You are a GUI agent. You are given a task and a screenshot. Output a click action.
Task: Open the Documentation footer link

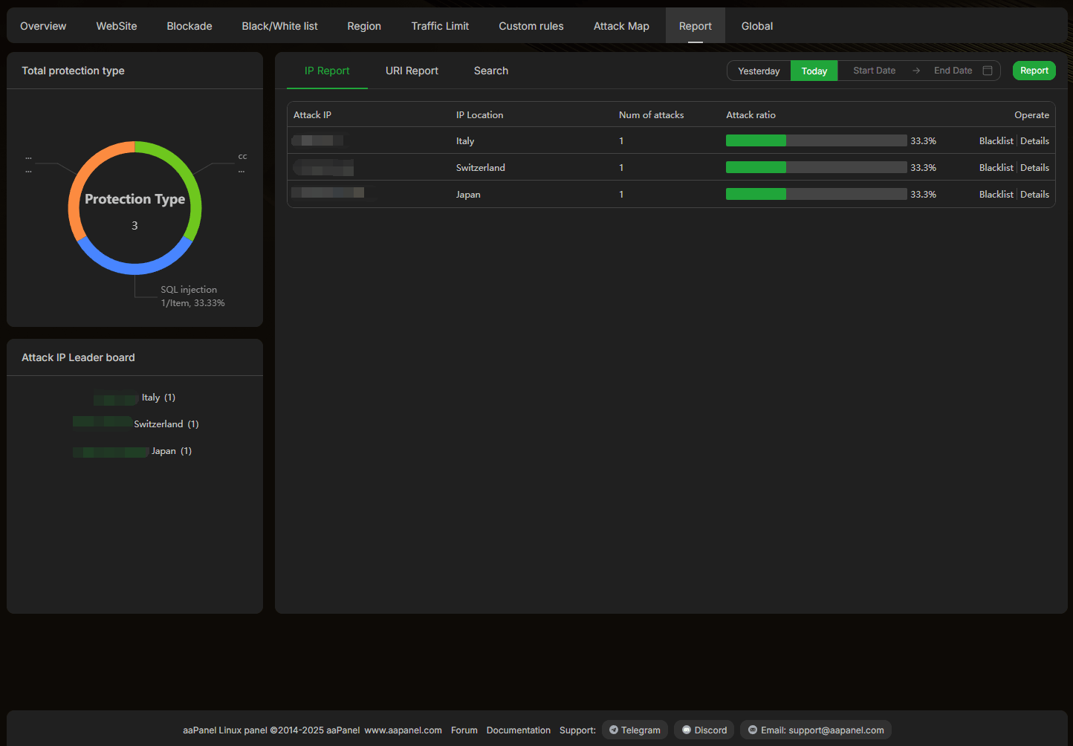tap(518, 730)
